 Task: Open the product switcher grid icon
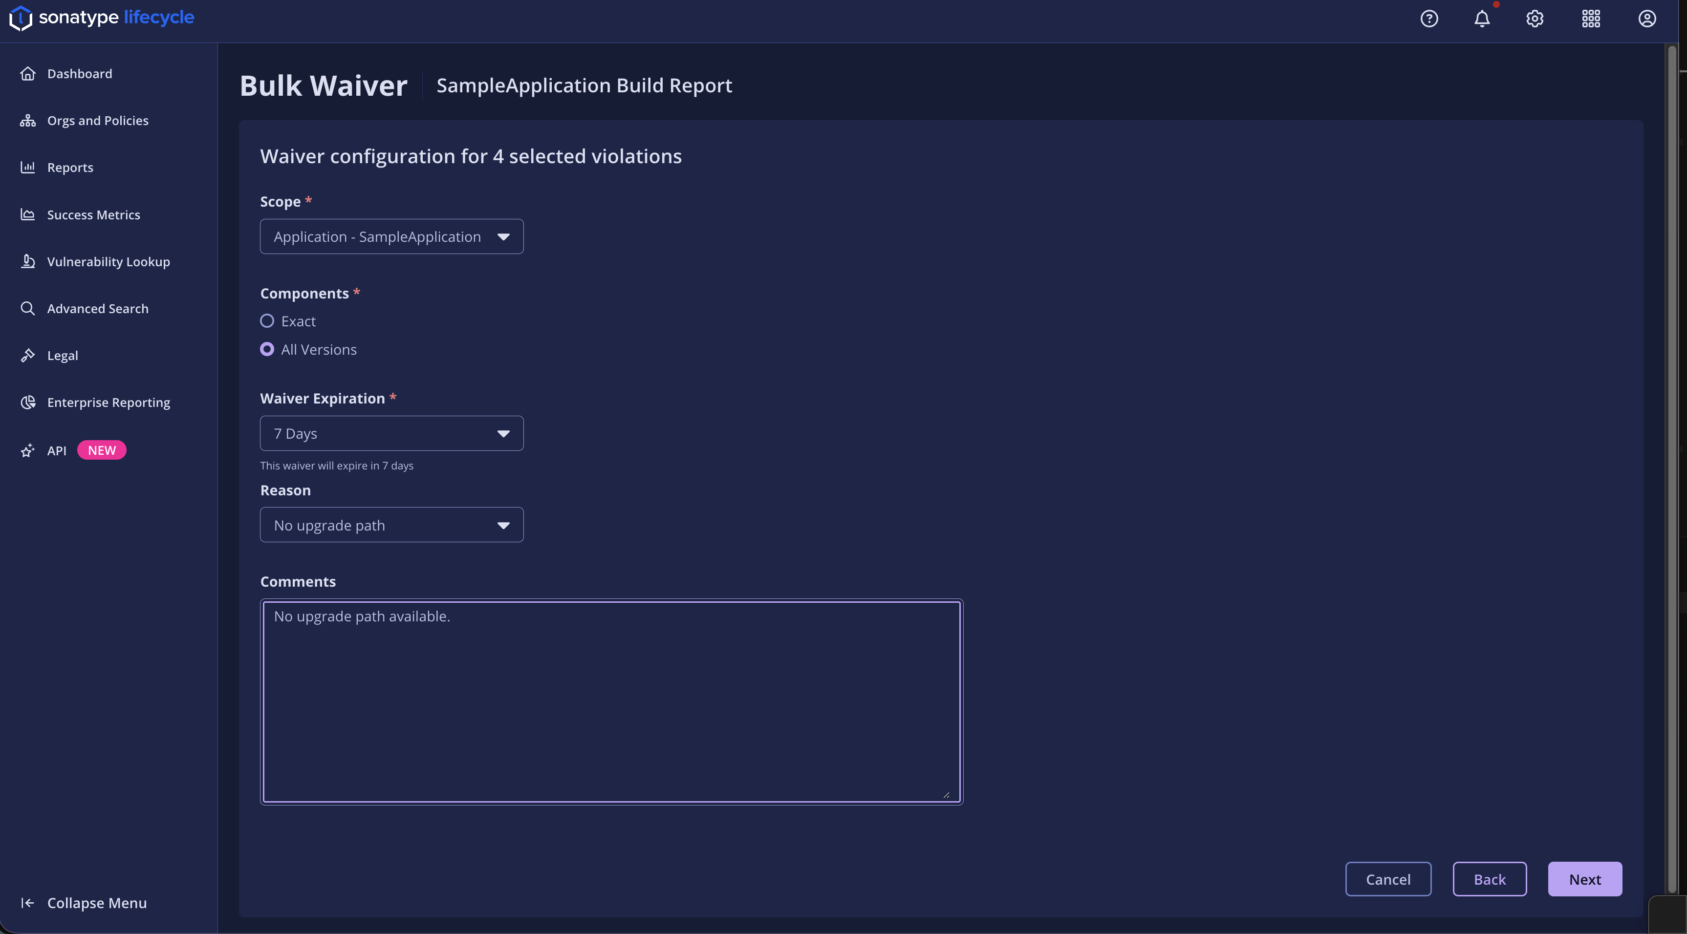pos(1591,19)
